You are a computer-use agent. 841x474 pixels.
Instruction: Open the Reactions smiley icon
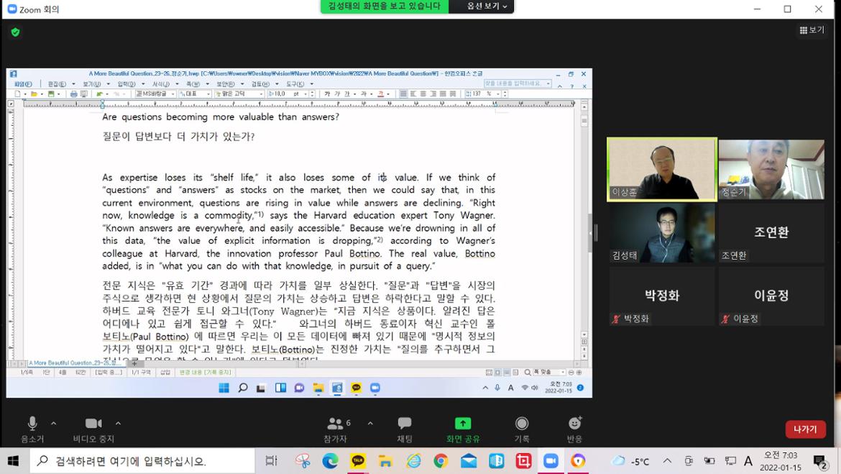pos(574,424)
